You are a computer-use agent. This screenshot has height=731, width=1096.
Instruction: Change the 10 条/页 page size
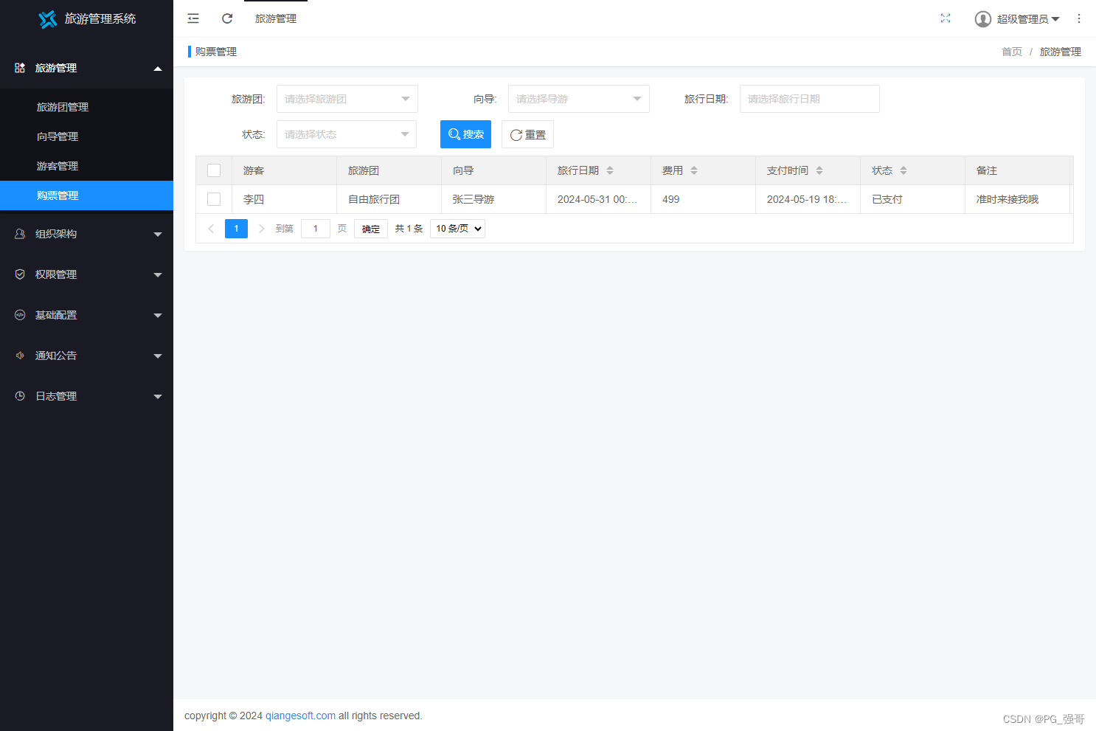point(457,229)
